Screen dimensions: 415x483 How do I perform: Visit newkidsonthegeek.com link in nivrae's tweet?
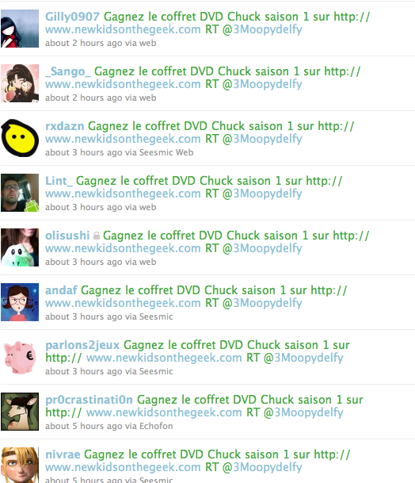(x=123, y=467)
